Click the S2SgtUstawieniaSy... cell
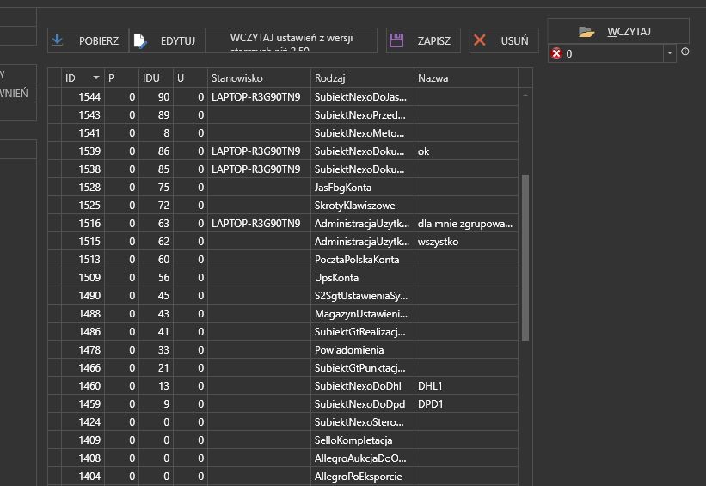The width and height of the screenshot is (706, 486). (x=362, y=296)
